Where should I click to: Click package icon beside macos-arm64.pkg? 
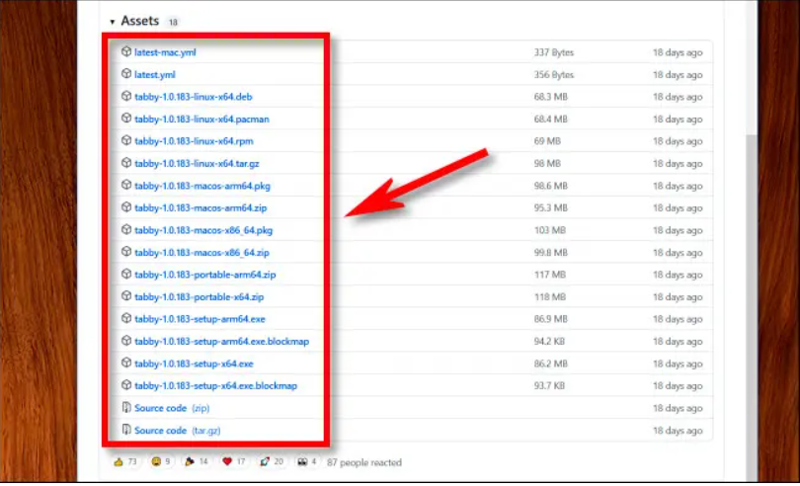click(126, 186)
